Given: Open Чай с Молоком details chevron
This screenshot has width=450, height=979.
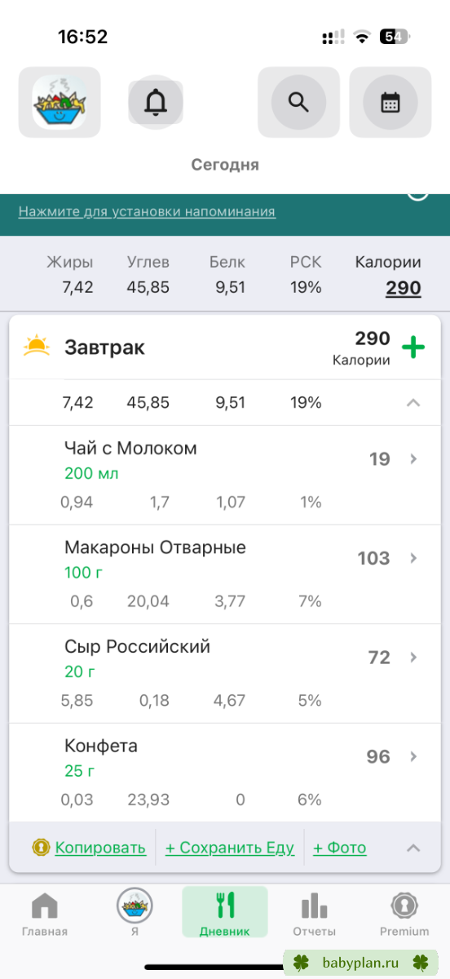Looking at the screenshot, I should (x=413, y=458).
